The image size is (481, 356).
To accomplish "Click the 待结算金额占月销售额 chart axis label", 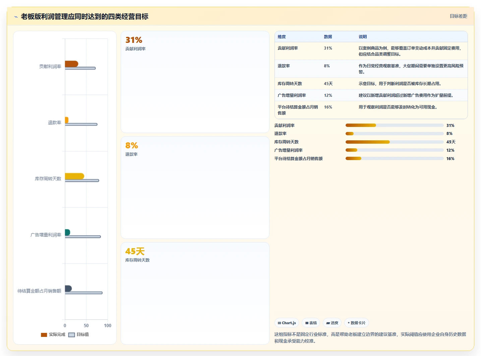I will pyautogui.click(x=40, y=291).
